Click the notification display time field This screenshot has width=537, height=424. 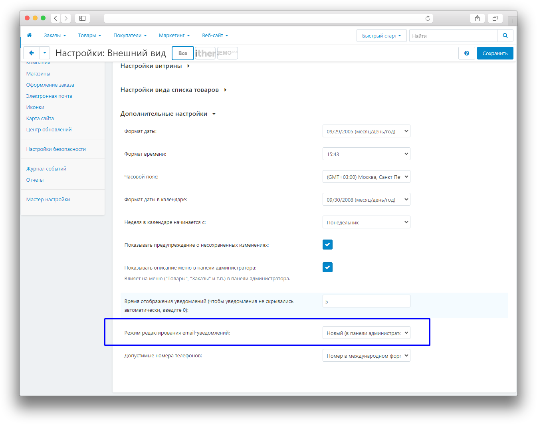366,301
